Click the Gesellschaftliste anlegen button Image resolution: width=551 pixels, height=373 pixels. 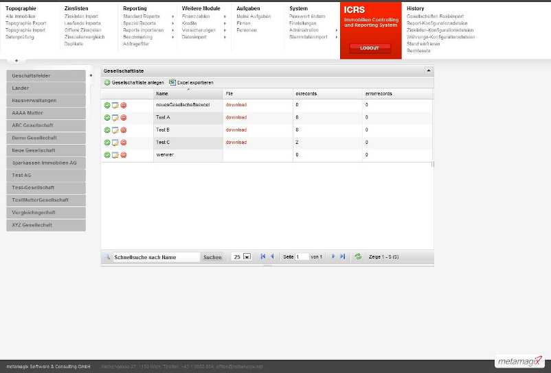pyautogui.click(x=134, y=83)
